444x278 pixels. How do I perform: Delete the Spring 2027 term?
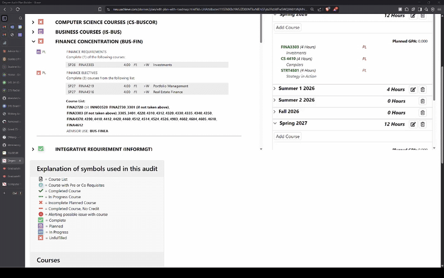[x=422, y=125]
